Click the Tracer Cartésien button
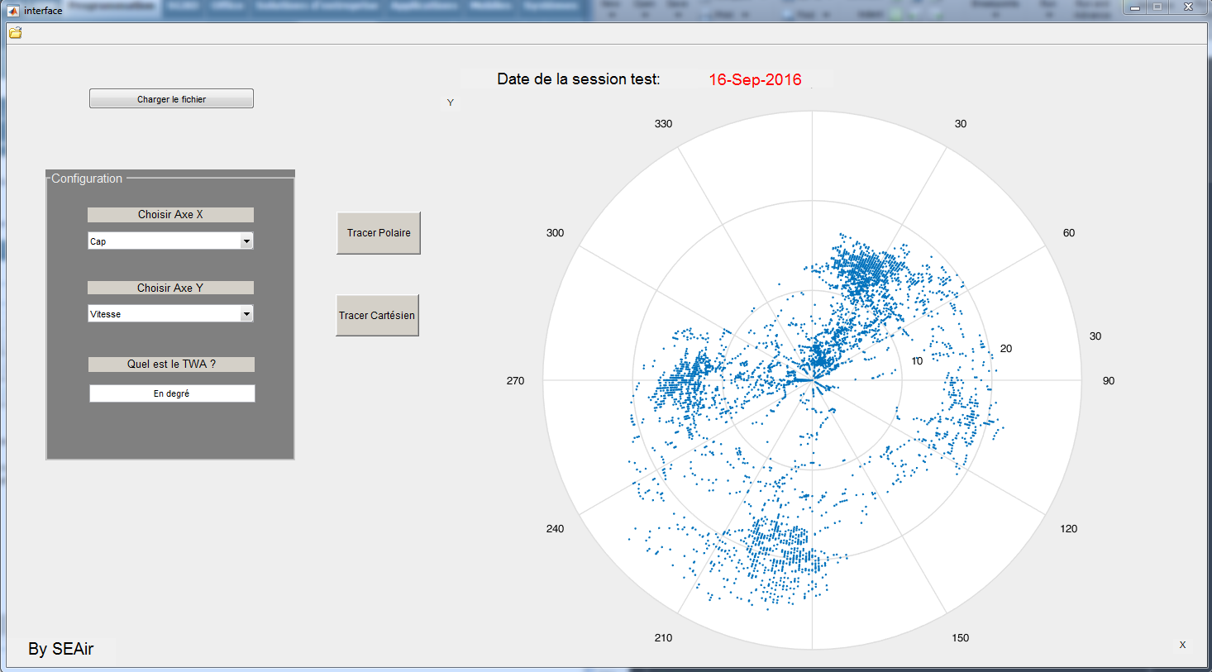The height and width of the screenshot is (672, 1212). [x=377, y=315]
